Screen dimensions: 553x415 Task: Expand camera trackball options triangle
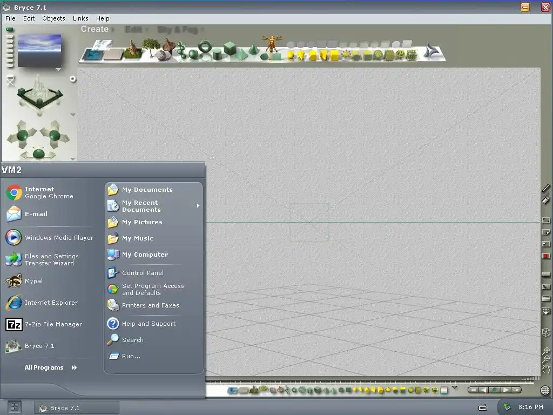(x=73, y=159)
